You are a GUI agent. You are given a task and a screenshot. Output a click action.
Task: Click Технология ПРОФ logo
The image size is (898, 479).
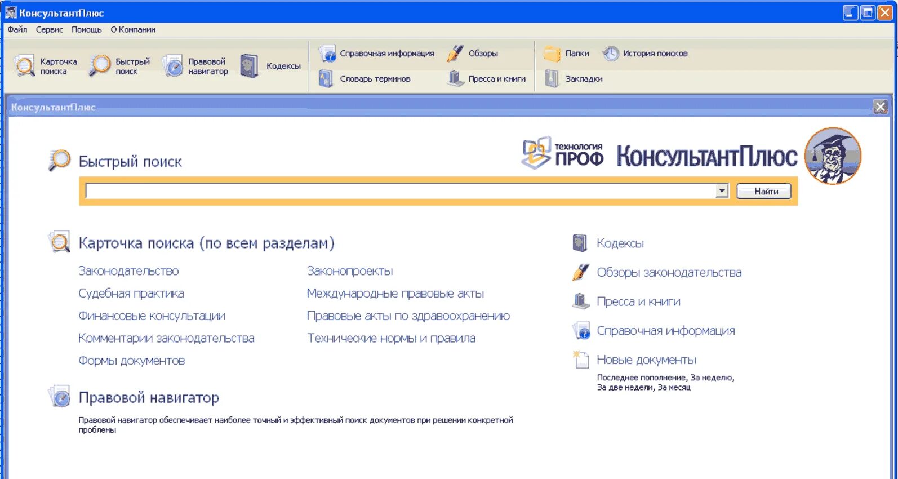(562, 153)
